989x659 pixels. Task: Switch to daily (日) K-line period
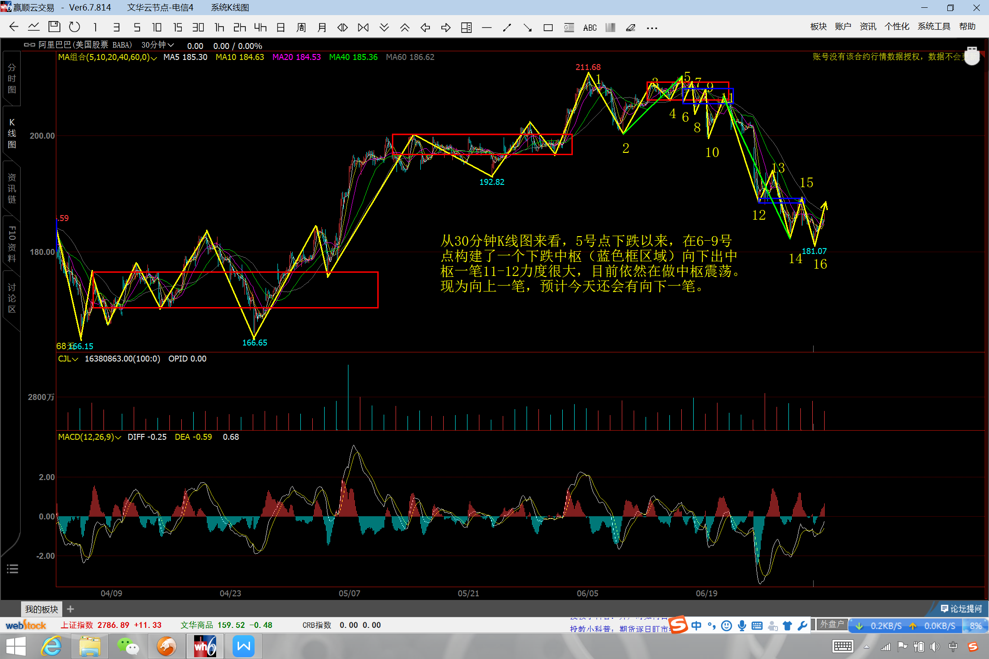pos(281,27)
